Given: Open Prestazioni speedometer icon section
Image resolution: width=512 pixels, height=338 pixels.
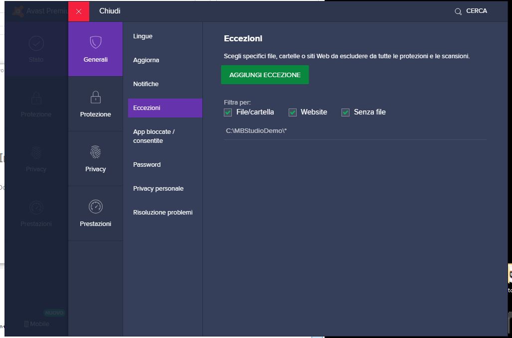Looking at the screenshot, I should pyautogui.click(x=95, y=206).
